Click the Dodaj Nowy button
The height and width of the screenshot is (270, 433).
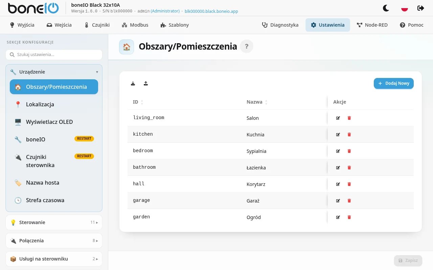coord(394,83)
